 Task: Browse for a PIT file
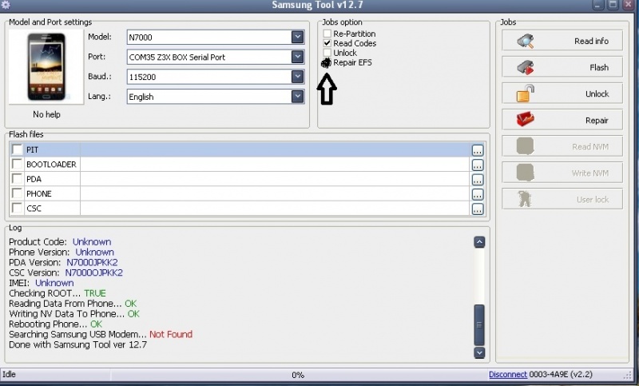click(x=477, y=150)
